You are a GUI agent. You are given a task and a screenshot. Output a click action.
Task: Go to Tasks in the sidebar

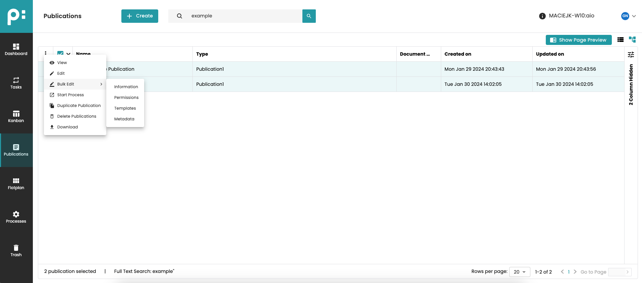tap(16, 83)
